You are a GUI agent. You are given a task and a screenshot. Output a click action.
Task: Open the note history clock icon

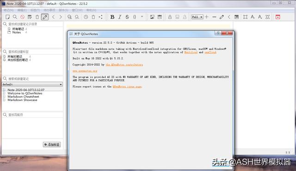pyautogui.click(x=86, y=17)
